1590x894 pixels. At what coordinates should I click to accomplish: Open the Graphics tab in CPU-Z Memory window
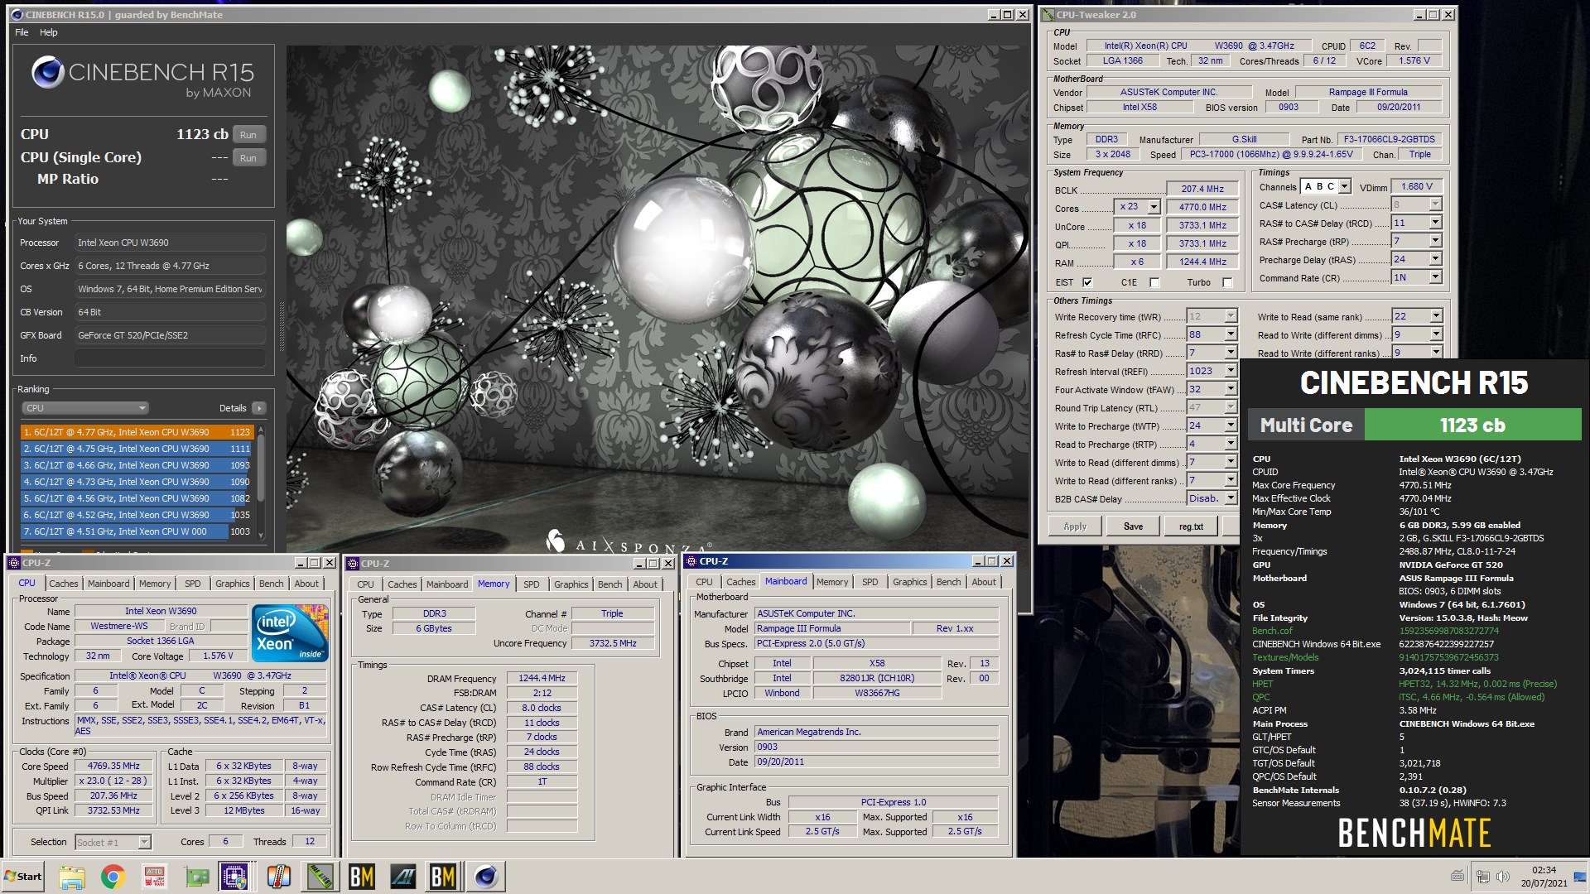click(571, 584)
